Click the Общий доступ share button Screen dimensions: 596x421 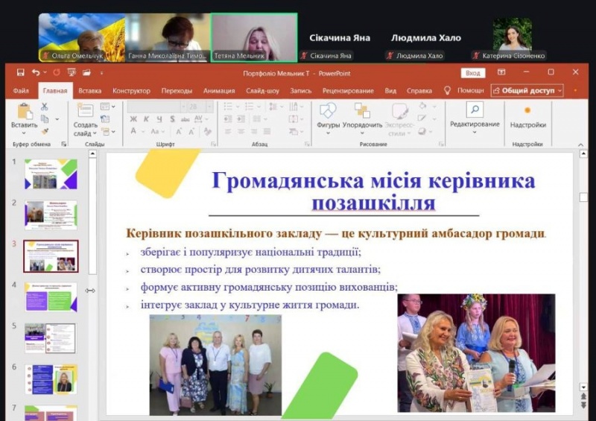click(527, 90)
